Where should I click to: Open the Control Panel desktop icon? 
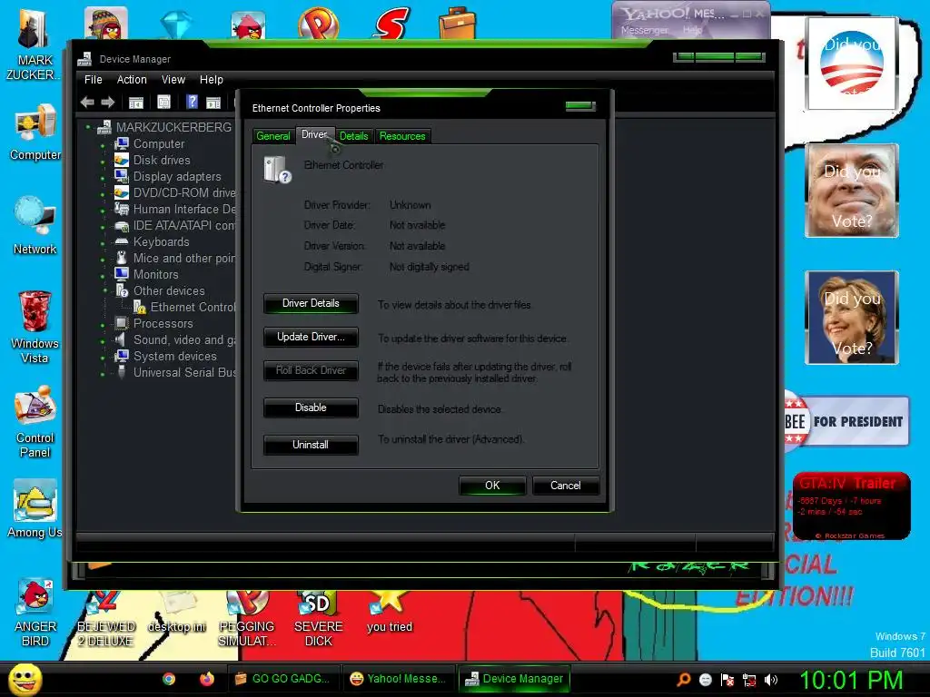[x=35, y=406]
